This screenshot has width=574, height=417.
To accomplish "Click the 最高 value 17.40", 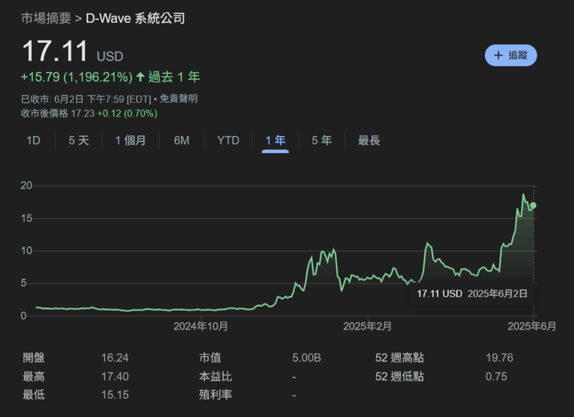I will 115,376.
